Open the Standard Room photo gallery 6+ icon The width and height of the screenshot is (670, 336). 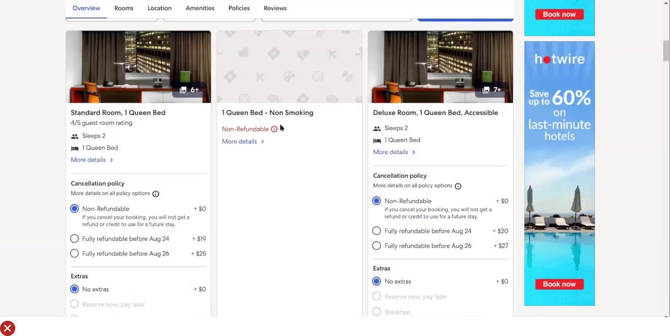(189, 90)
